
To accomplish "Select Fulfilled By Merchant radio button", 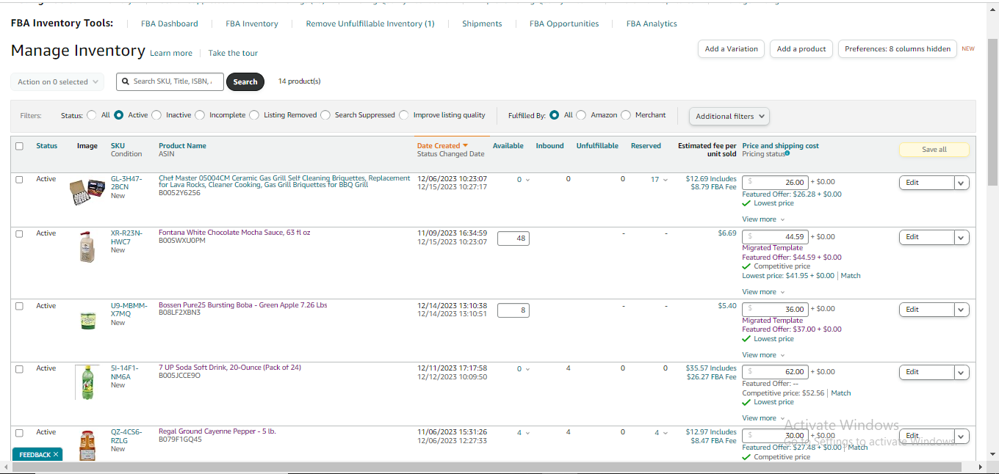I will (x=626, y=115).
